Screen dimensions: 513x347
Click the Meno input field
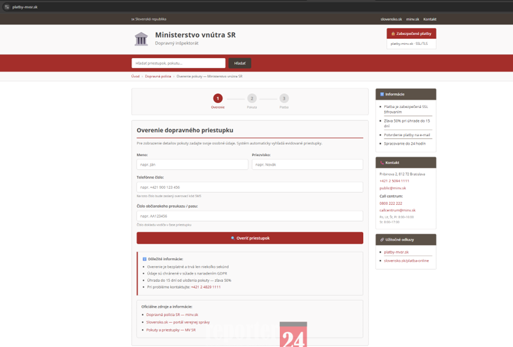coord(192,165)
